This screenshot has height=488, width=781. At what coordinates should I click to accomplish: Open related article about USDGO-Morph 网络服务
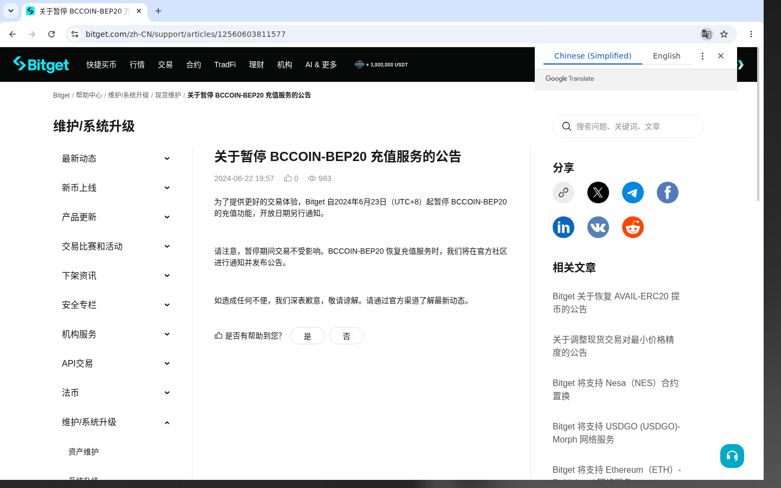click(x=617, y=433)
